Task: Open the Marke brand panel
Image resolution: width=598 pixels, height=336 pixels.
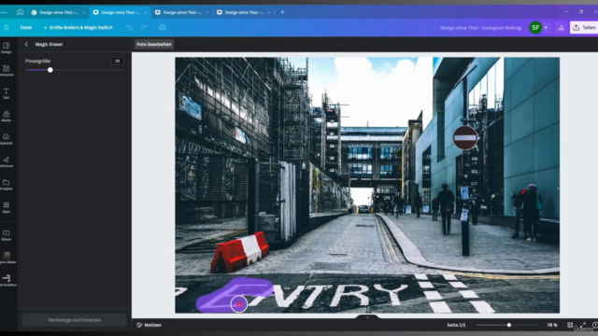Action: (x=7, y=116)
